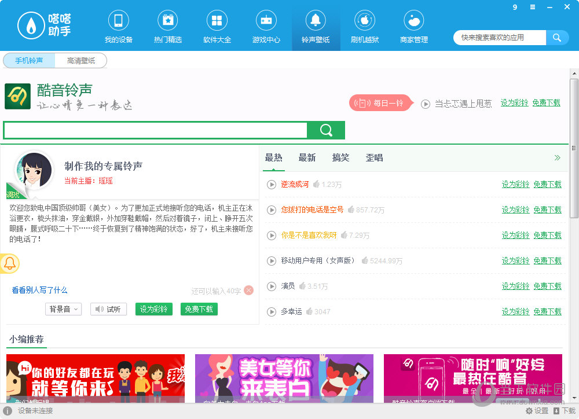Click the 嗒嗒助手 water drop logo
This screenshot has height=419, width=579.
pos(31,25)
